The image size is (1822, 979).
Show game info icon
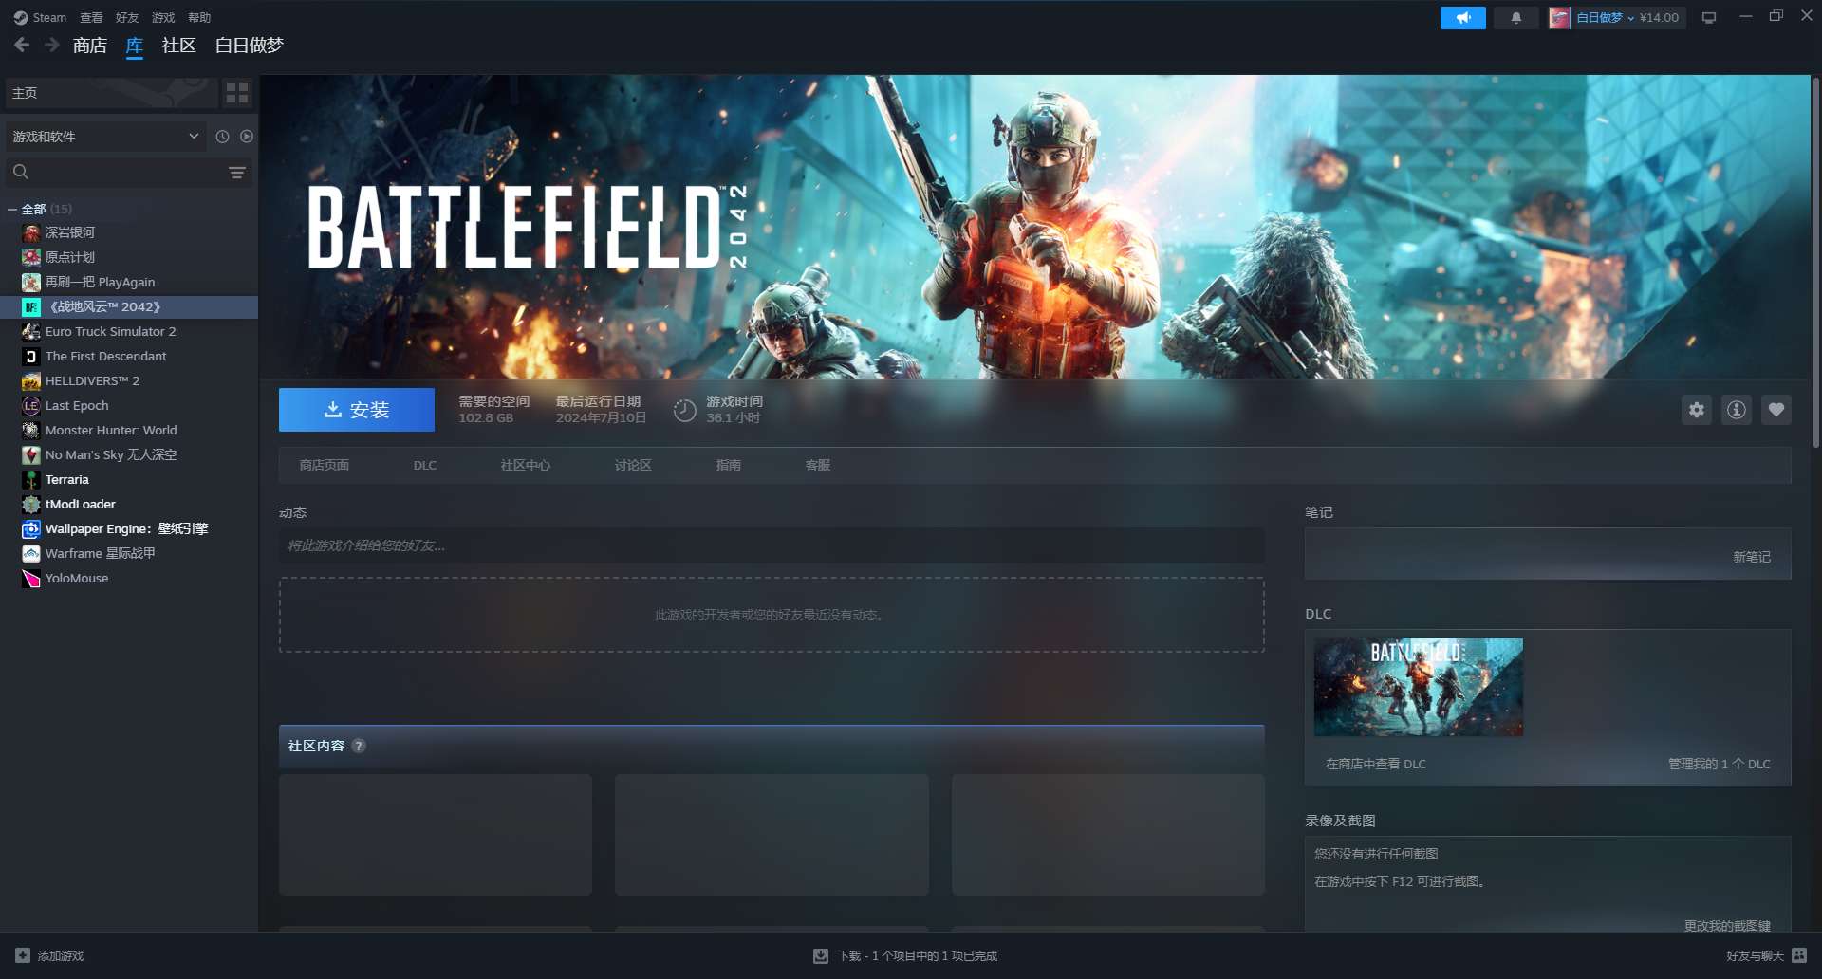click(1736, 410)
